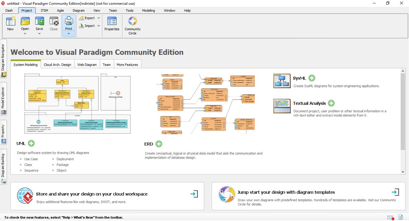Switch to the Team welcome tab
409x221 pixels.
[x=107, y=65]
